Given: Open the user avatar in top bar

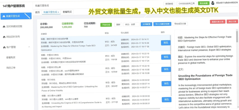Looking at the screenshot, I should pos(213,3).
